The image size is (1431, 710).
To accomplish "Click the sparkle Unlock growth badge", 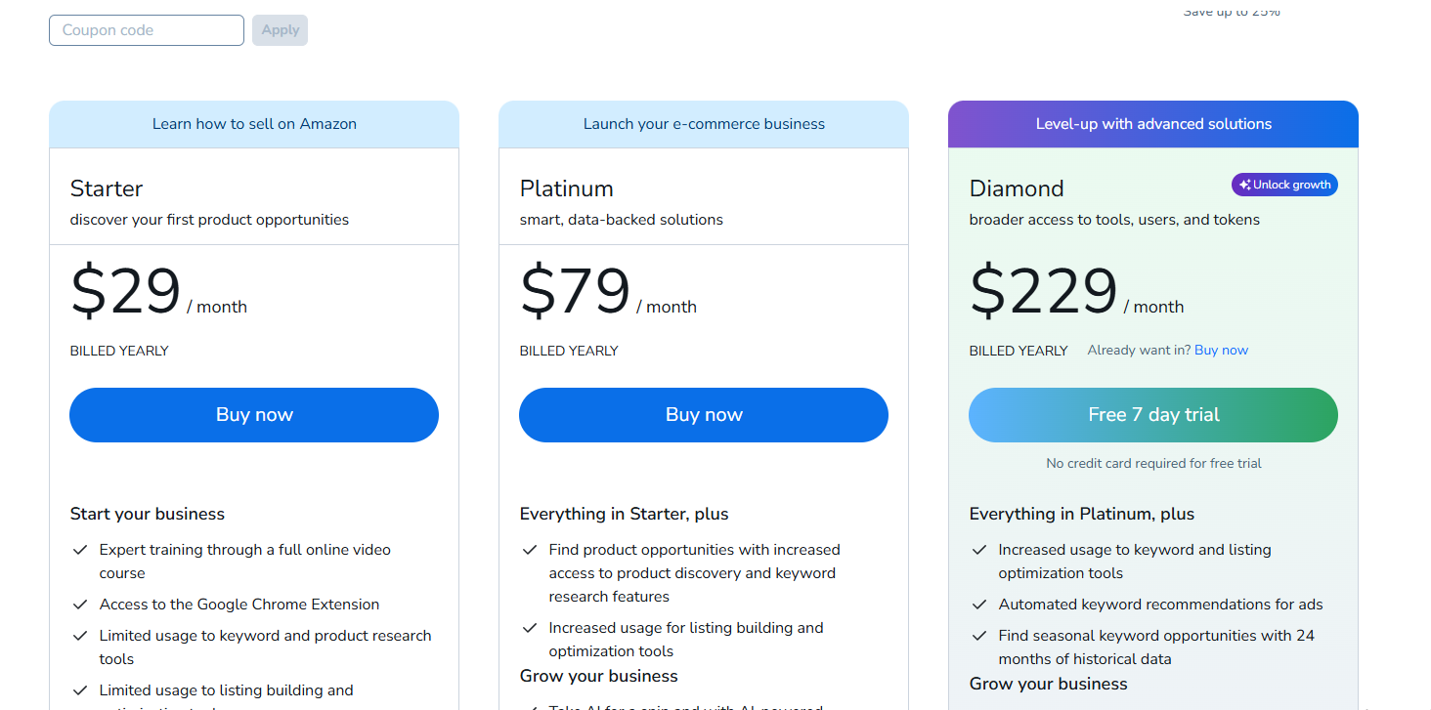I will pos(1284,185).
